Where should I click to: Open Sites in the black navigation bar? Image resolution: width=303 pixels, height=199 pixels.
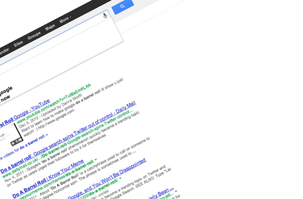(19, 44)
